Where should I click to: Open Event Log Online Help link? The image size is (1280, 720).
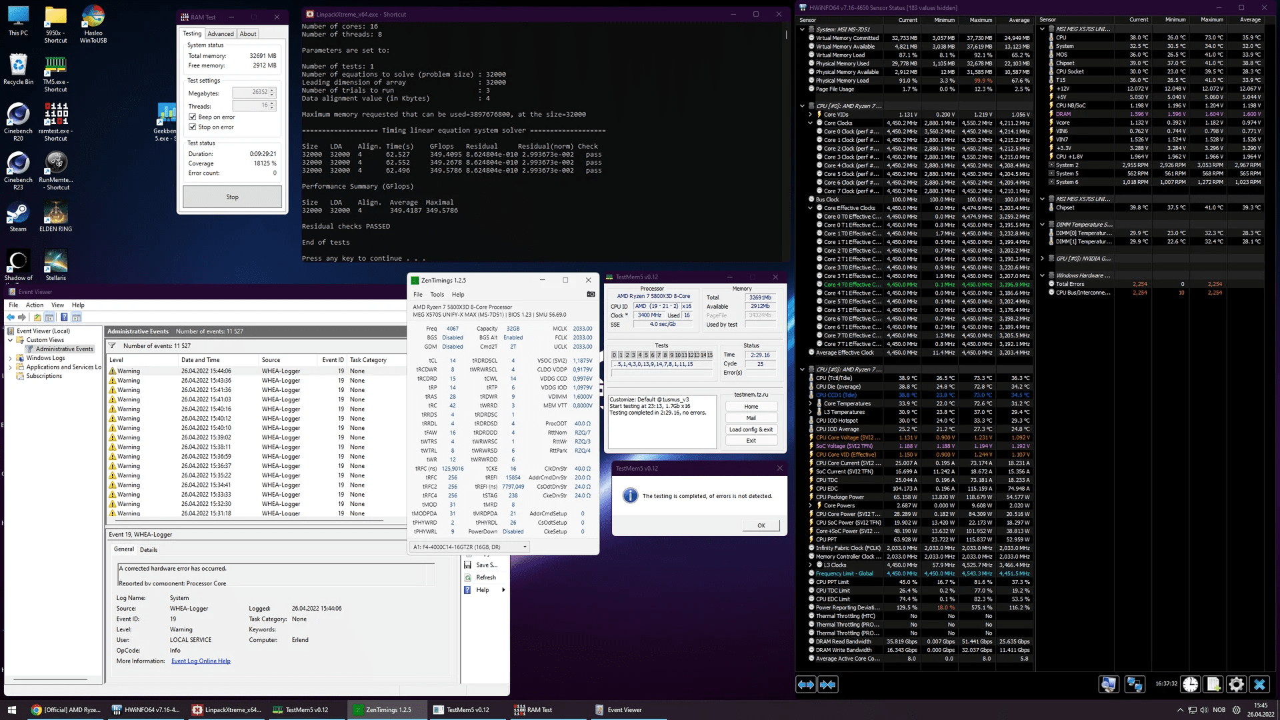pyautogui.click(x=201, y=661)
